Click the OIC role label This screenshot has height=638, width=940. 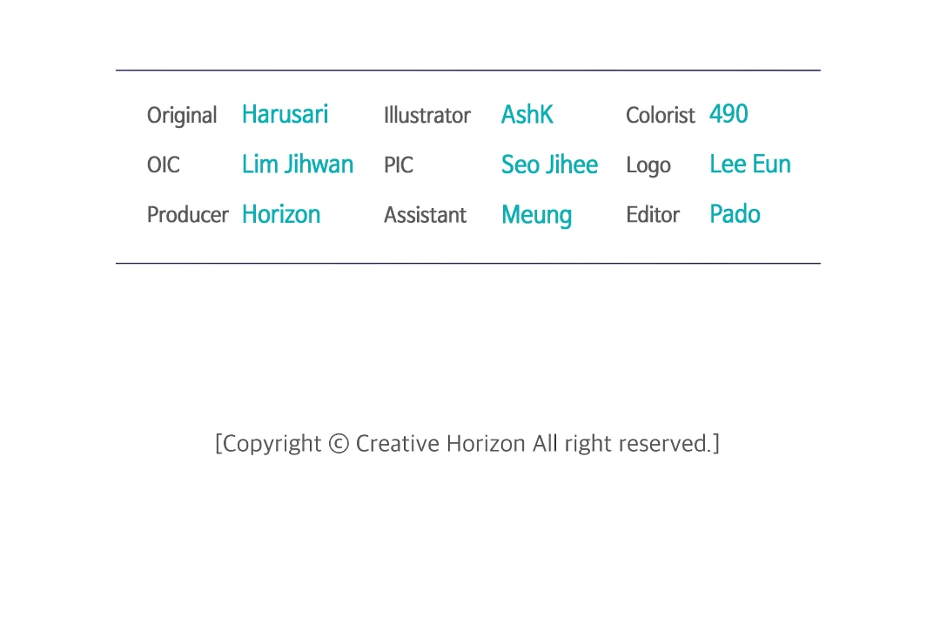(x=163, y=165)
